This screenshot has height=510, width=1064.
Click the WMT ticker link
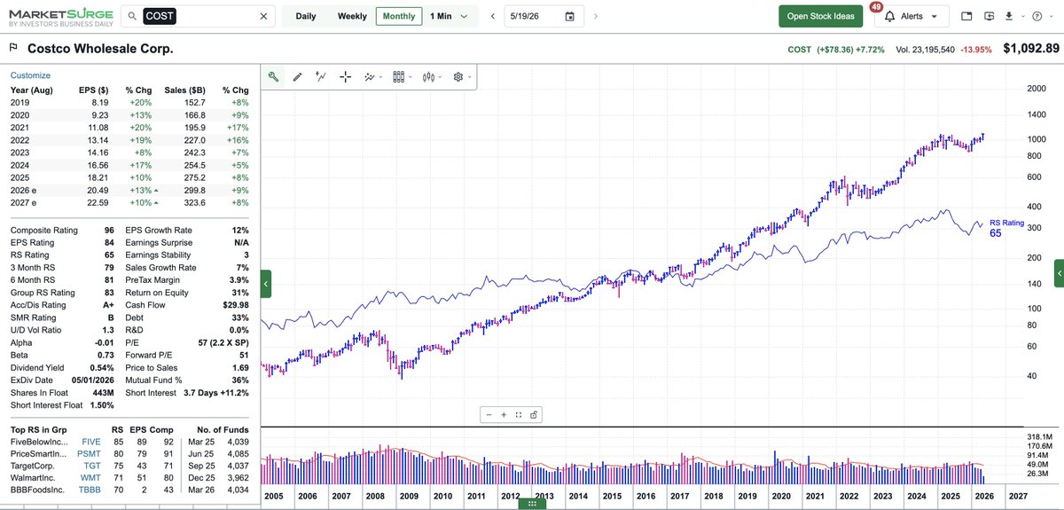[x=91, y=476]
